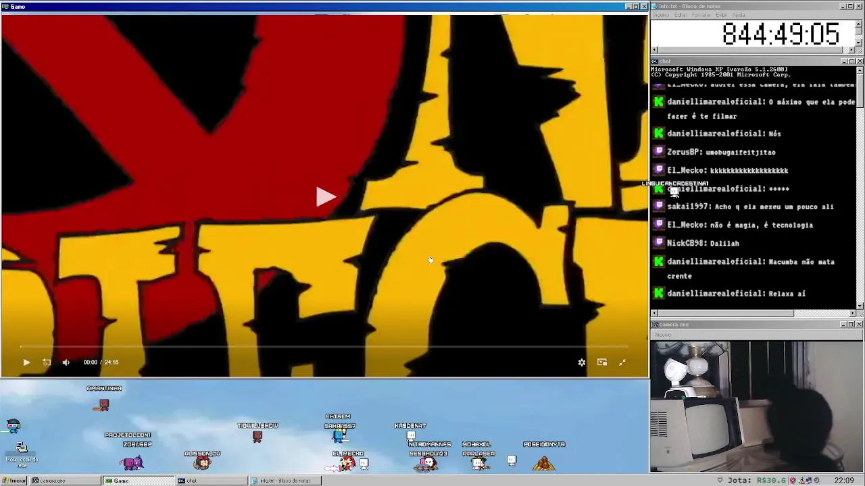Click the KASDEN47 white character sprite
Screen dimensions: 865x486
click(411, 435)
